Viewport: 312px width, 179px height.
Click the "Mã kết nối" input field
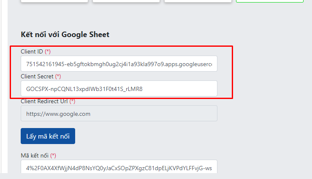(119, 168)
